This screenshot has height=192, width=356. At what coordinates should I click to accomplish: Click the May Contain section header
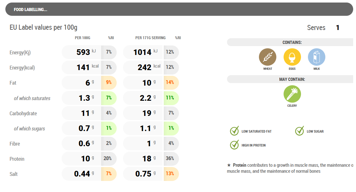[292, 79]
